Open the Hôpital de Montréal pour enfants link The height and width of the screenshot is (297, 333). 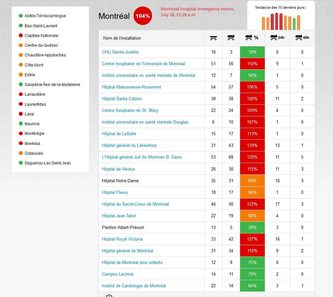tap(132, 262)
